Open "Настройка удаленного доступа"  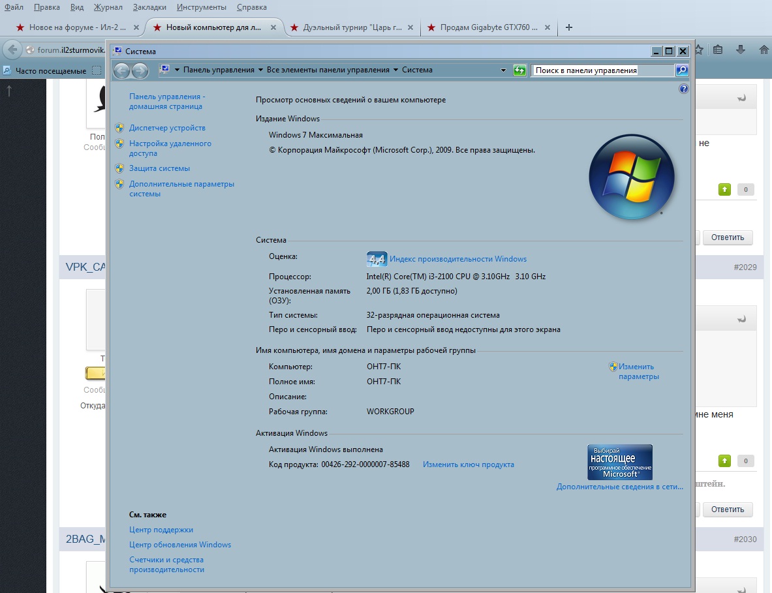coord(170,149)
